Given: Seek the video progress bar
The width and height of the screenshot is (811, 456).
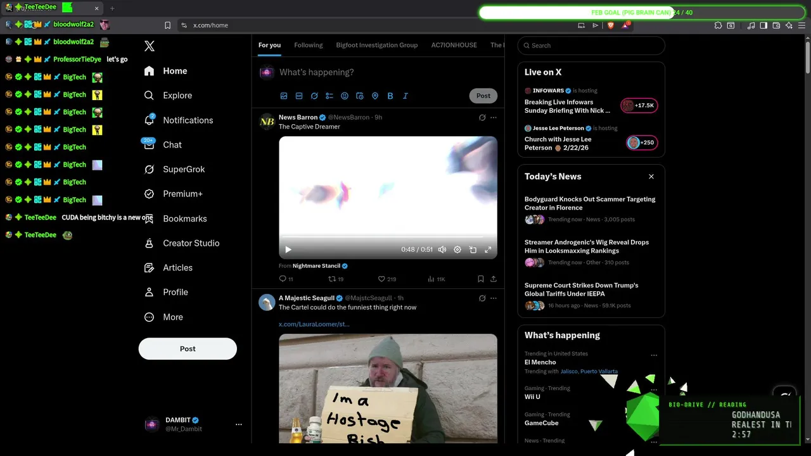Looking at the screenshot, I should (388, 238).
